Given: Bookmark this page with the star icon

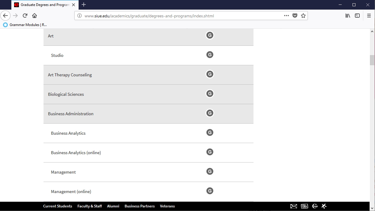Looking at the screenshot, I should [x=303, y=16].
